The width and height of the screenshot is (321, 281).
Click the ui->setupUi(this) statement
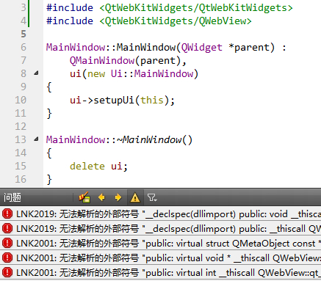pos(122,101)
